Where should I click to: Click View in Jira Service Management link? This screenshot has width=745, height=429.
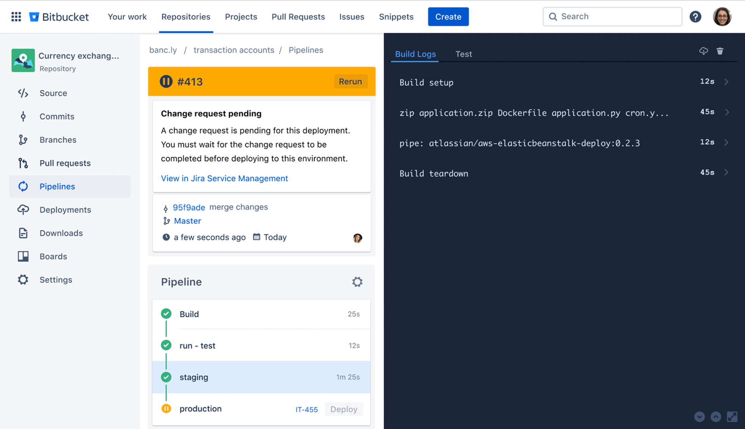224,178
